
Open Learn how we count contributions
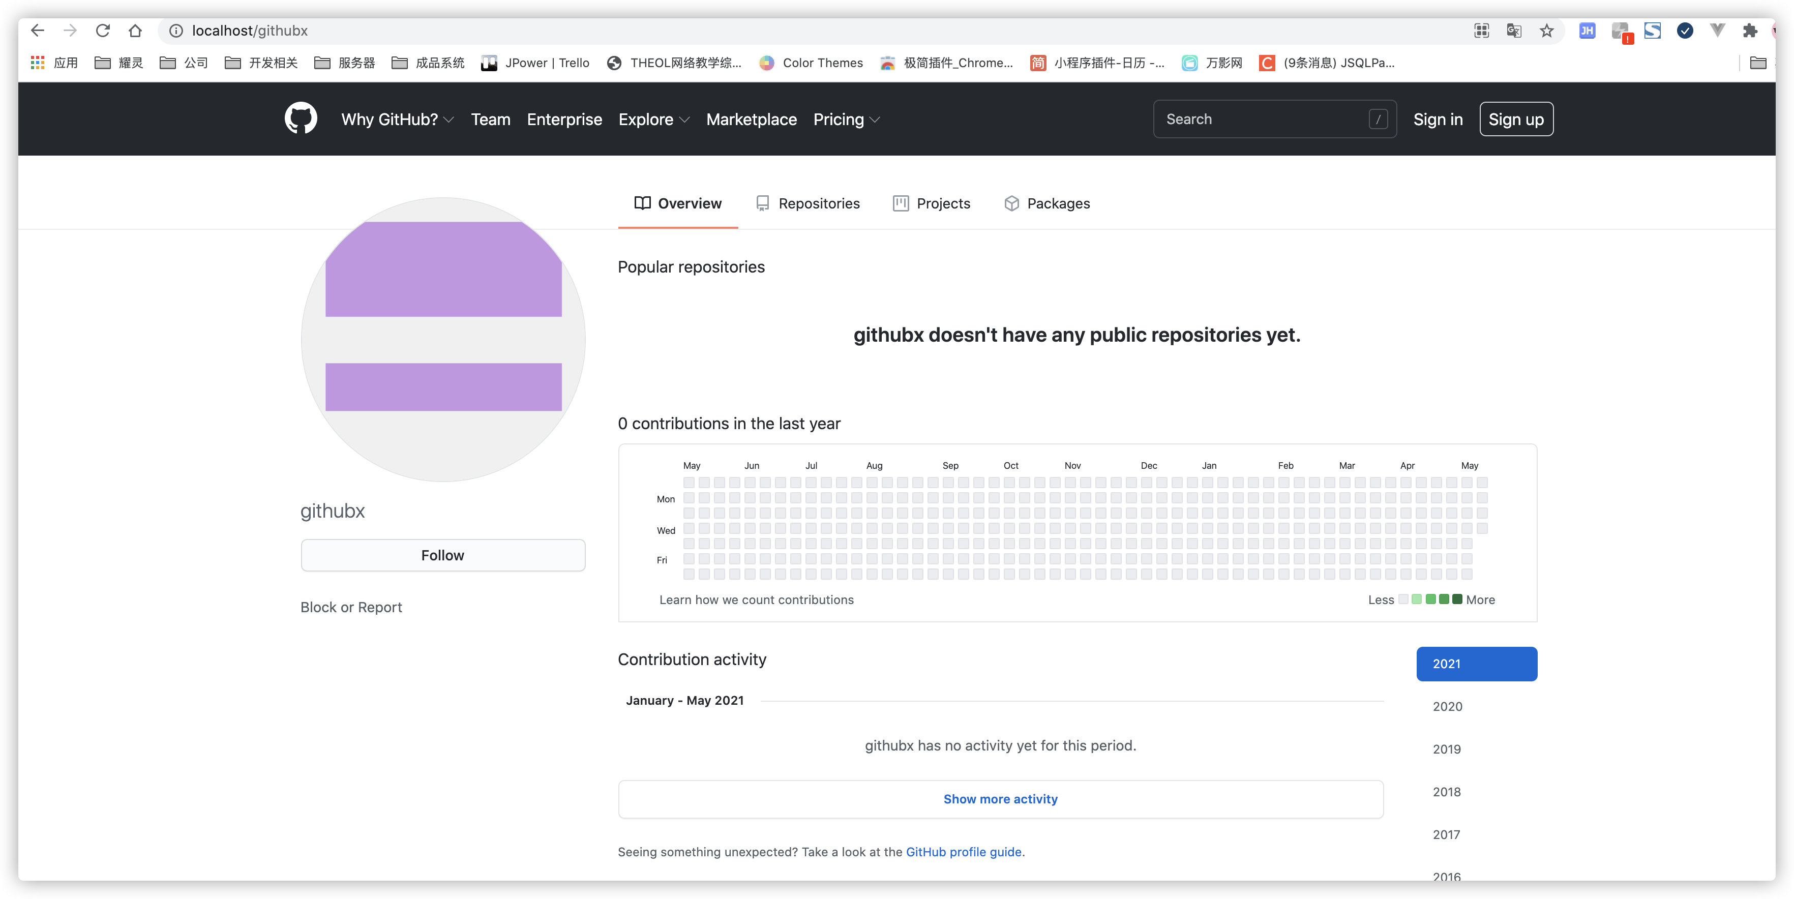point(756,600)
